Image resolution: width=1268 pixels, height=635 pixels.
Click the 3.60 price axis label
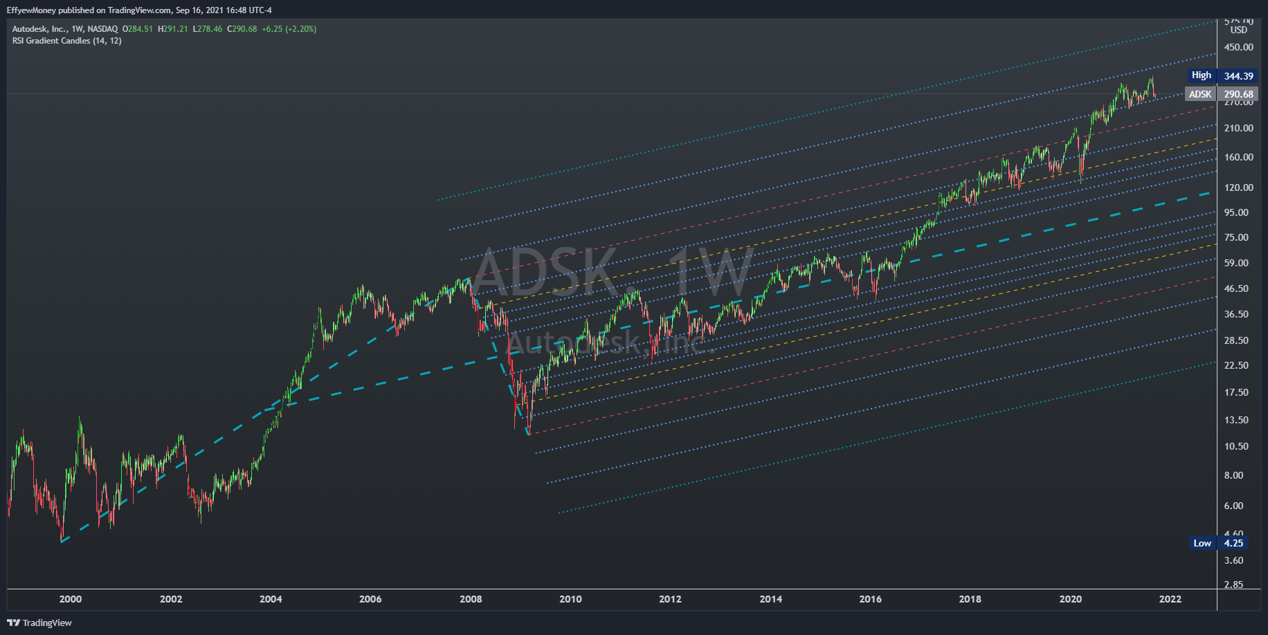(x=1233, y=560)
